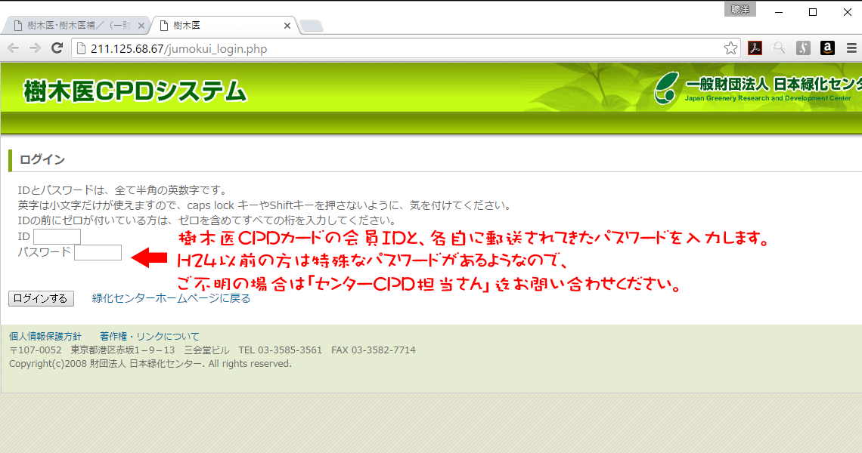Click the browser forward arrow
862x453 pixels.
point(36,48)
